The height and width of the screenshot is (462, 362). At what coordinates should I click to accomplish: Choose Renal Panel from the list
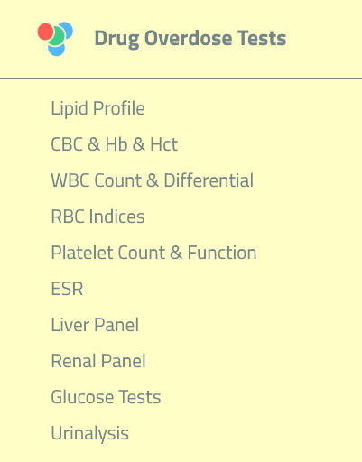point(98,361)
